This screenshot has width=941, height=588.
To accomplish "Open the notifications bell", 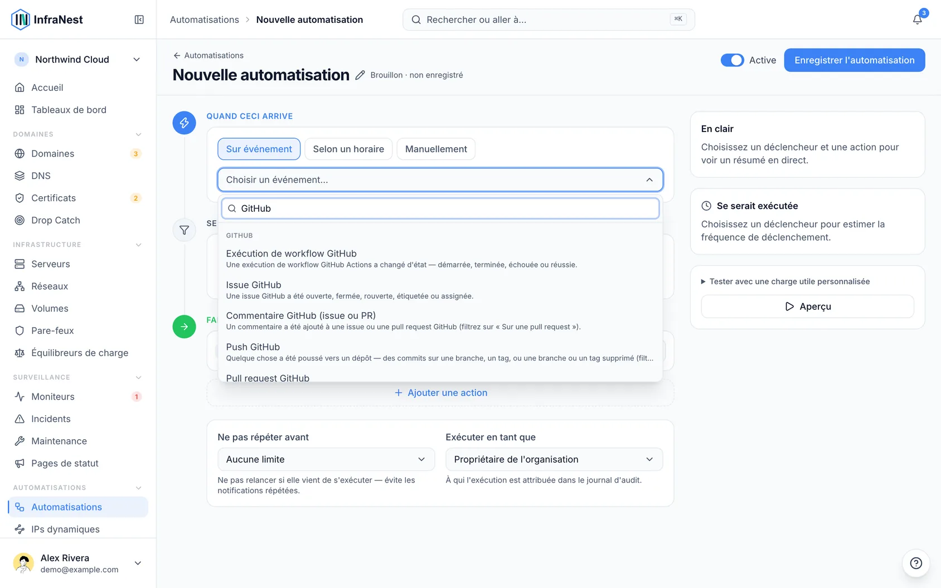I will pos(917,20).
